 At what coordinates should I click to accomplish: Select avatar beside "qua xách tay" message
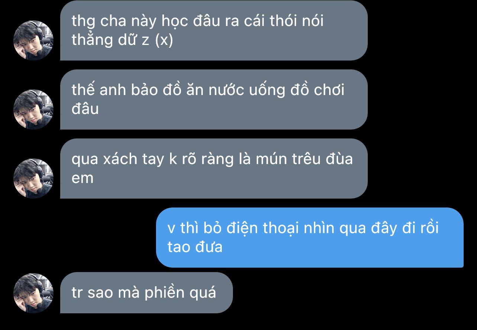coord(33,179)
